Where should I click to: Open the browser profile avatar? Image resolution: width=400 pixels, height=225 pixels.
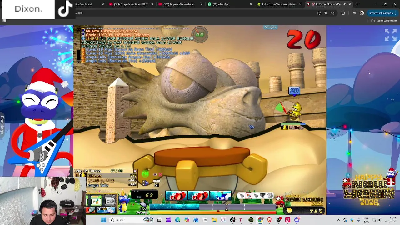point(362,13)
